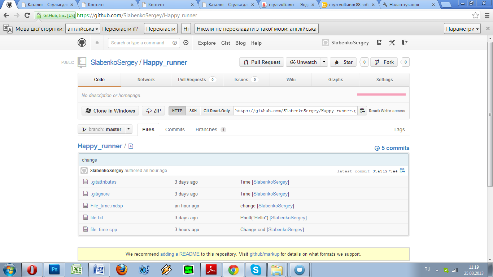Bookmark this page with the star icon
This screenshot has height=277, width=493.
coord(476,16)
